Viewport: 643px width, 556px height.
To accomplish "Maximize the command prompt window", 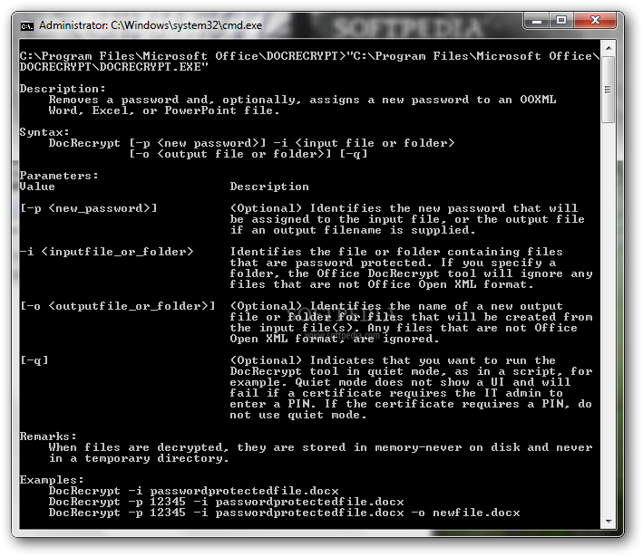I will 561,21.
